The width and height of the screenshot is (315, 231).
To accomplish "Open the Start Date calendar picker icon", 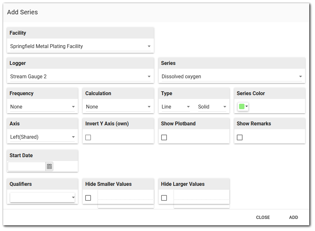I will pos(49,166).
